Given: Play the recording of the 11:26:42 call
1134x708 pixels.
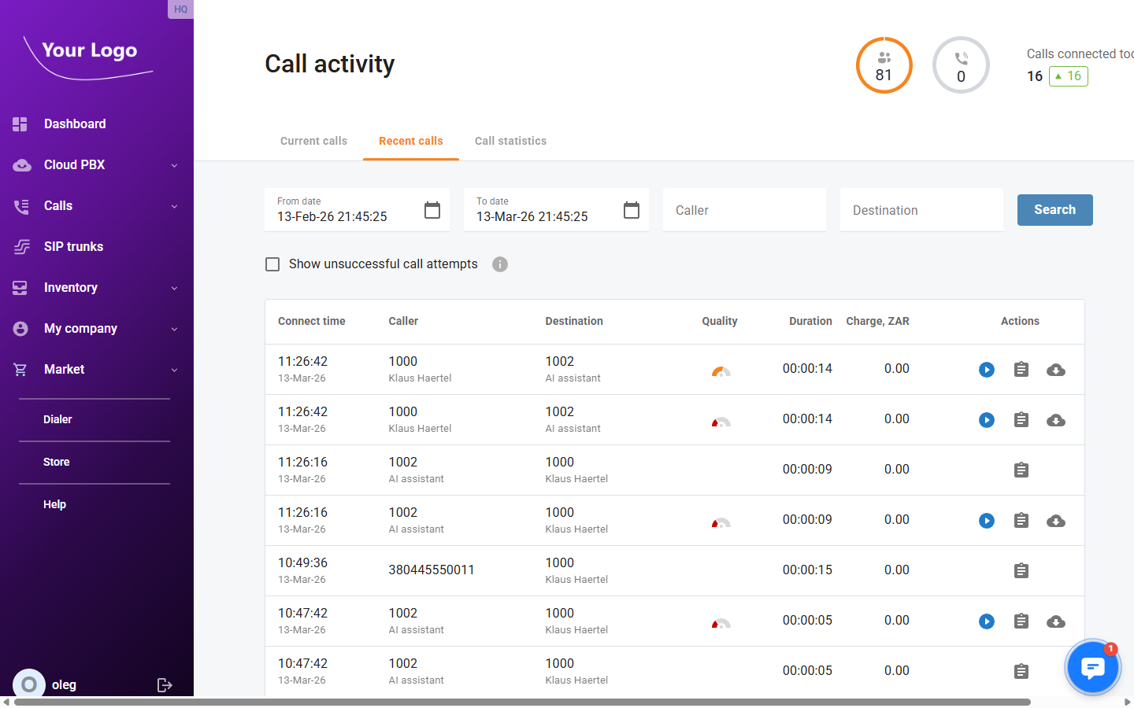Looking at the screenshot, I should [986, 369].
